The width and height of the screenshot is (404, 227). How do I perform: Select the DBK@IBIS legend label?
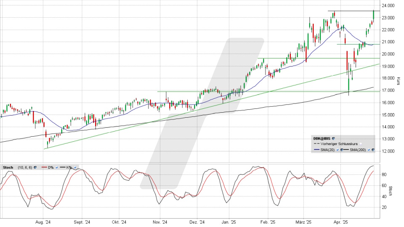(322, 138)
